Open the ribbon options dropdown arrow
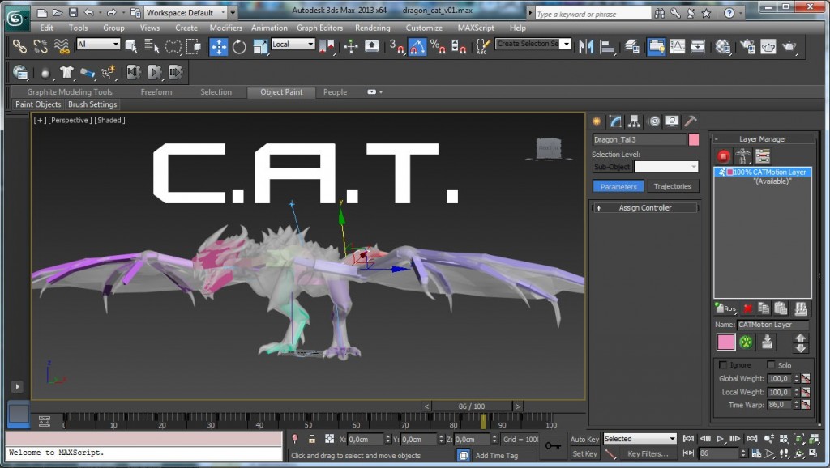 point(374,92)
